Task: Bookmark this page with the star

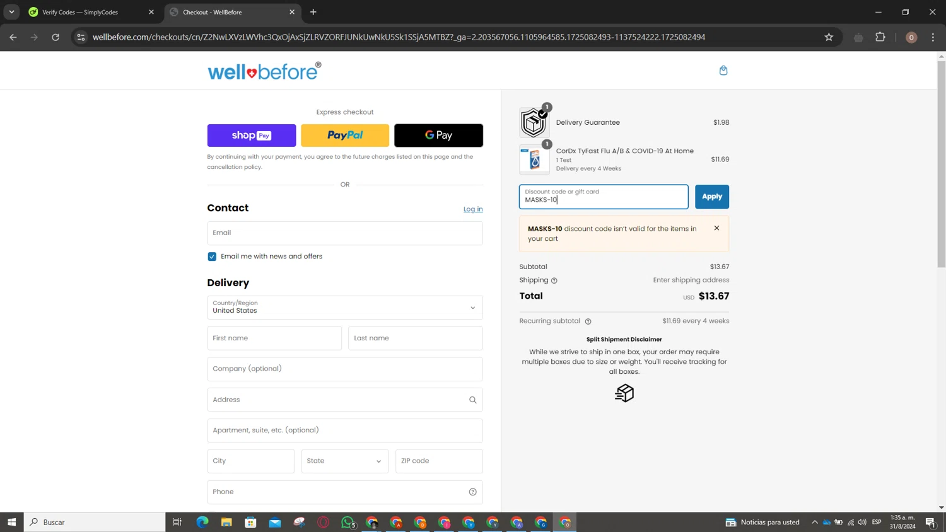Action: [x=829, y=37]
